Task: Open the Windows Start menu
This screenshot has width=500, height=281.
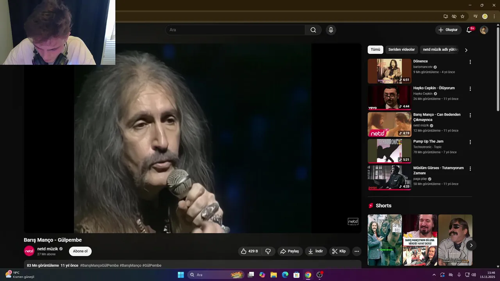Action: point(181,275)
